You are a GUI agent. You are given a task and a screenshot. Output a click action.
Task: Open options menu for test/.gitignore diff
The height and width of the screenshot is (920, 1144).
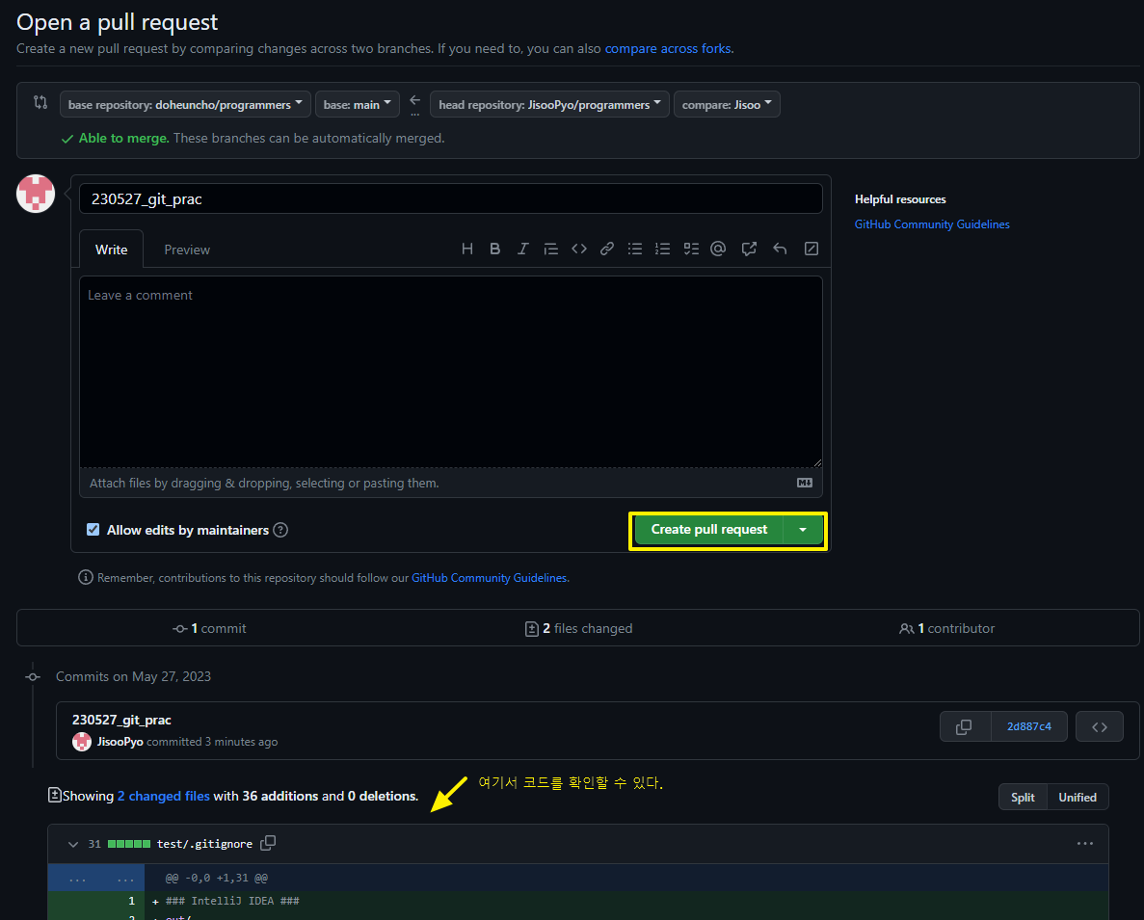1085,844
